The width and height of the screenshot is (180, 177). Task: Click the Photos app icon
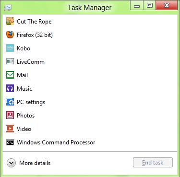[10, 115]
